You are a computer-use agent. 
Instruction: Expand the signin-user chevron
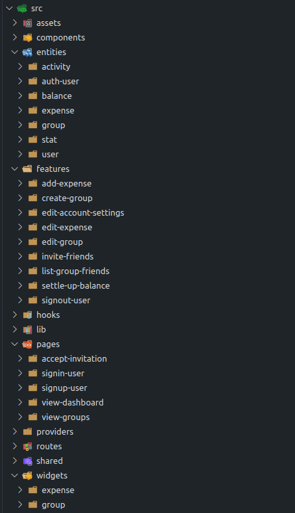21,373
